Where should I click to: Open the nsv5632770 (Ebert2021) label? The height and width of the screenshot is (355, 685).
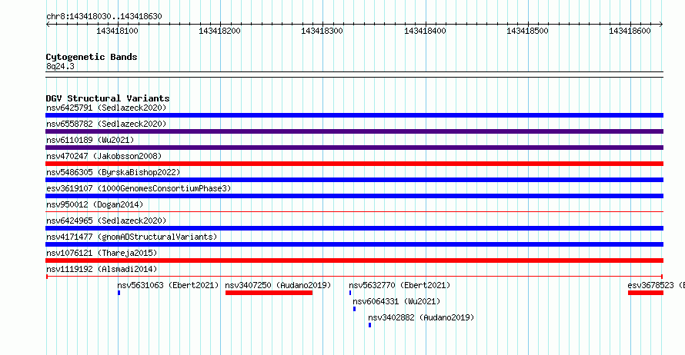pyautogui.click(x=399, y=285)
